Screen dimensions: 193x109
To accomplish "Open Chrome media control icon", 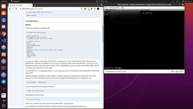I will [x=95, y=9].
